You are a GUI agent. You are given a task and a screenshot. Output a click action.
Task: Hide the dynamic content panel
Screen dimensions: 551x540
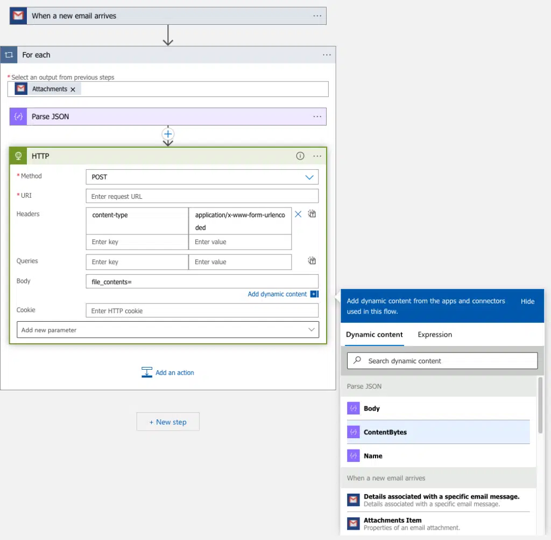pos(527,301)
